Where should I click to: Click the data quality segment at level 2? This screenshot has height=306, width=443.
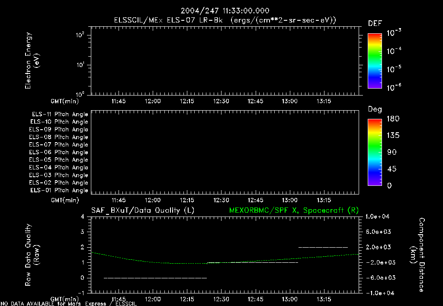pyautogui.click(x=323, y=247)
